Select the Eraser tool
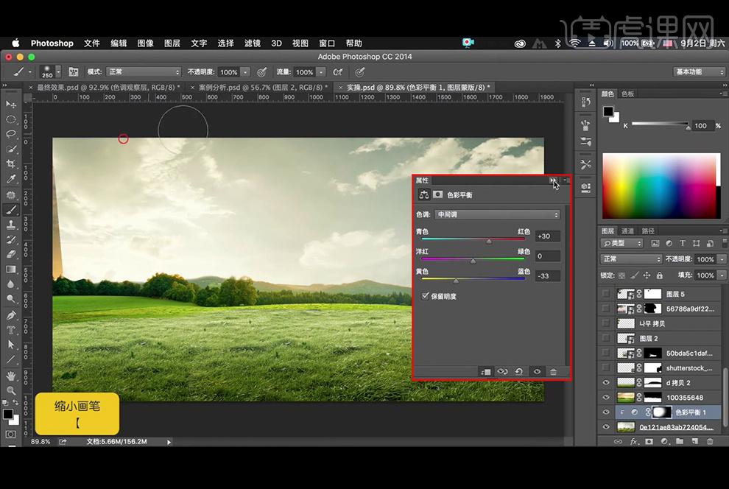Image resolution: width=729 pixels, height=489 pixels. [11, 254]
